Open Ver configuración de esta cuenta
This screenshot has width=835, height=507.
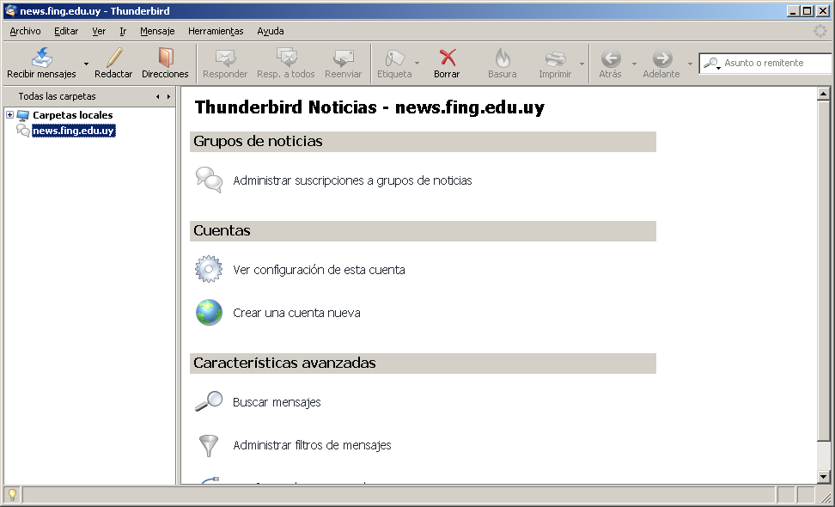point(319,270)
